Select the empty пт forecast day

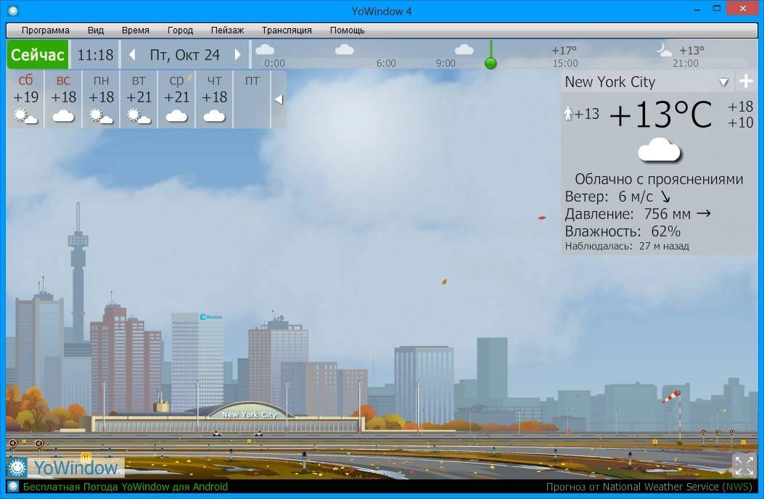252,99
